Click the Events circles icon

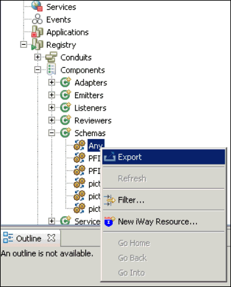pos(37,19)
